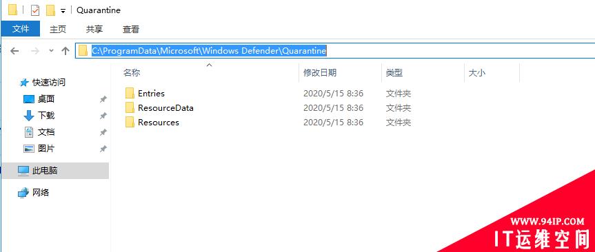
Task: Open 快速访问 in the navigation pane
Action: pos(49,82)
